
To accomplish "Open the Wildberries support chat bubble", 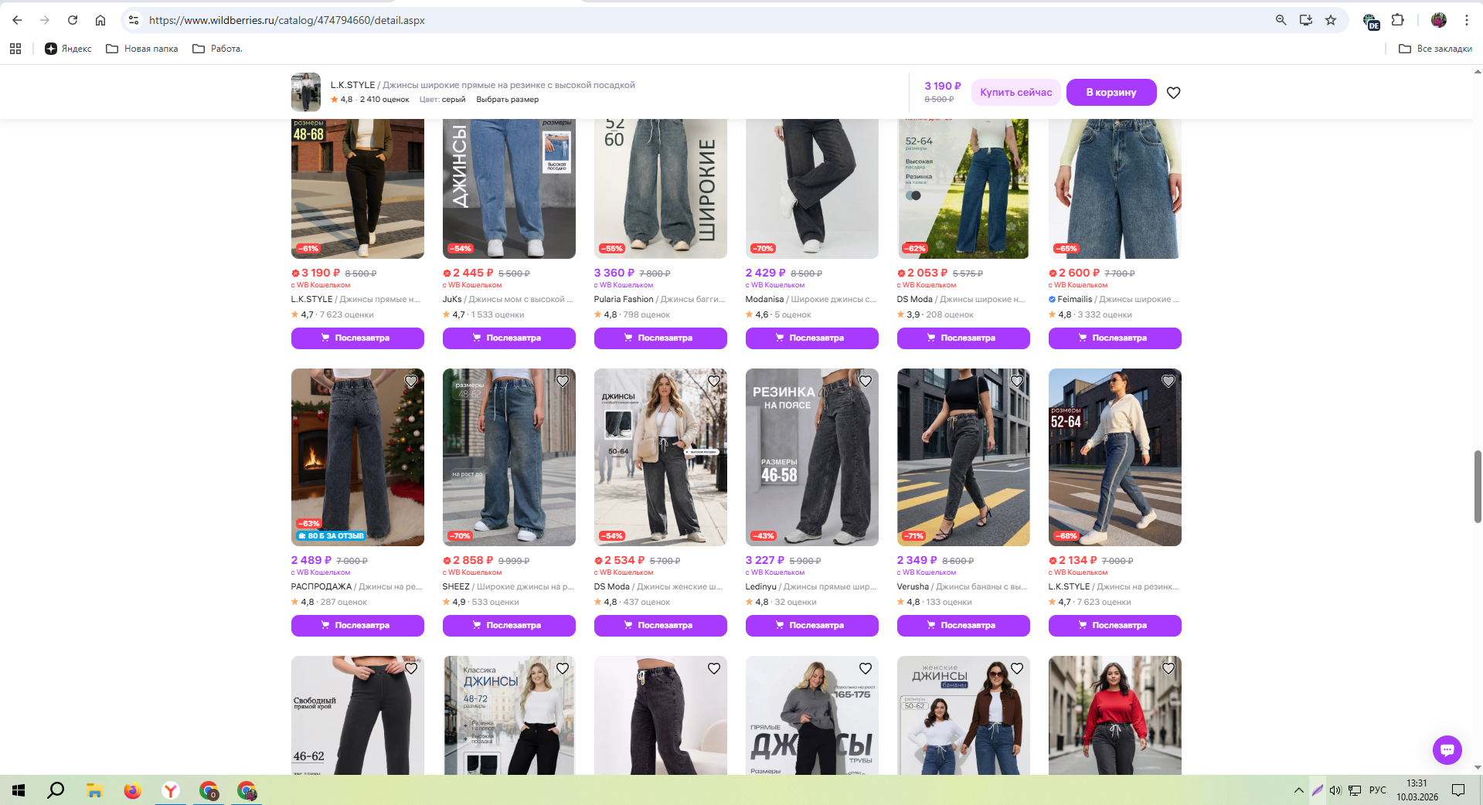I will click(1447, 749).
